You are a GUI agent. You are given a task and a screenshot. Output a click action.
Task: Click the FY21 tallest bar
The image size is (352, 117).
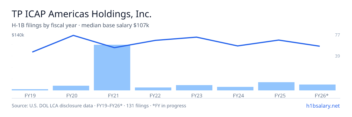tap(112, 68)
